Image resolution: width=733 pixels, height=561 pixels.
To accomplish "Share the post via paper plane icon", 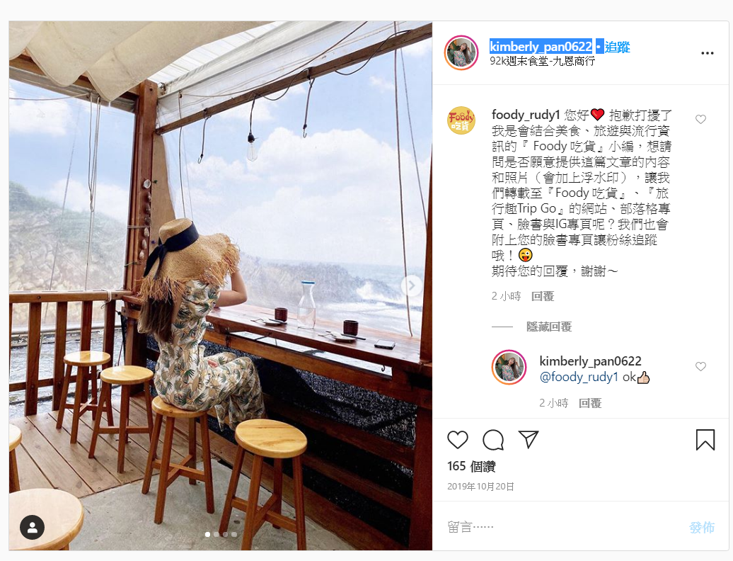I will pos(529,439).
